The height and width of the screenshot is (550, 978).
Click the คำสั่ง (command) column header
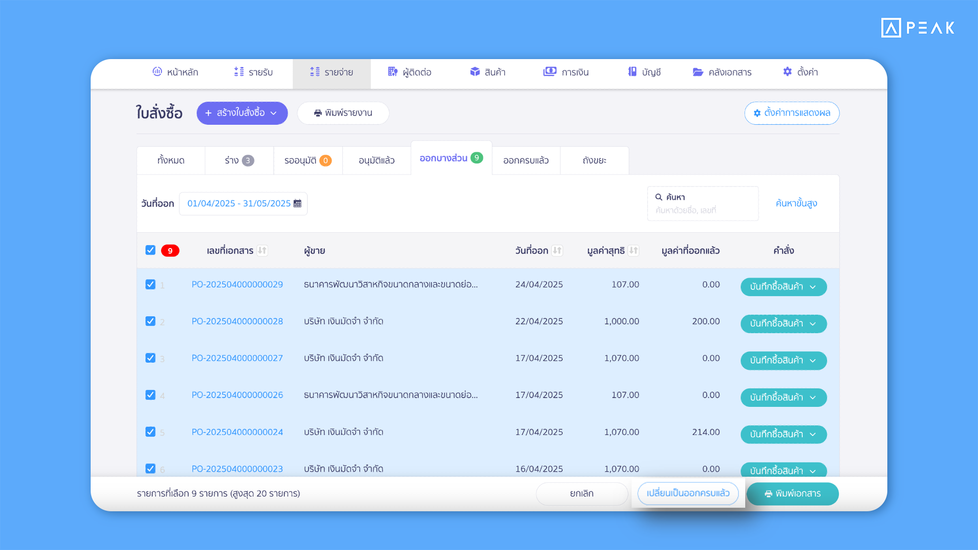(x=783, y=251)
